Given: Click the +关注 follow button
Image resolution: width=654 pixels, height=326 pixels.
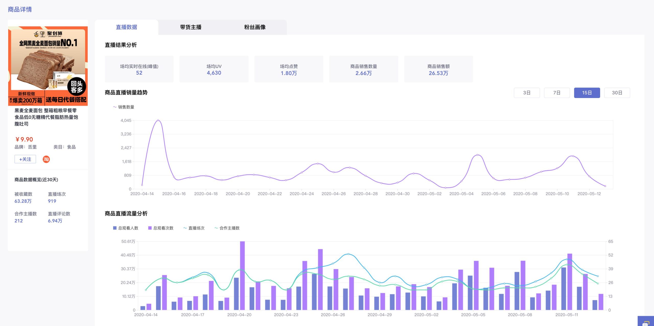Looking at the screenshot, I should point(25,159).
